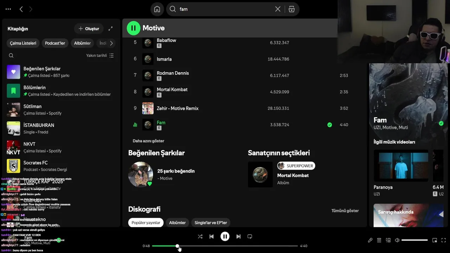The width and height of the screenshot is (450, 253).
Task: Open NKVT playlist
Action: coord(61,147)
